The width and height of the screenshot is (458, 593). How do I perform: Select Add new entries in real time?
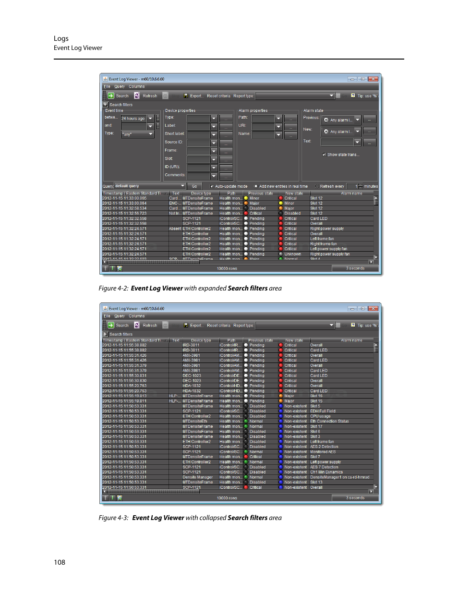256,186
